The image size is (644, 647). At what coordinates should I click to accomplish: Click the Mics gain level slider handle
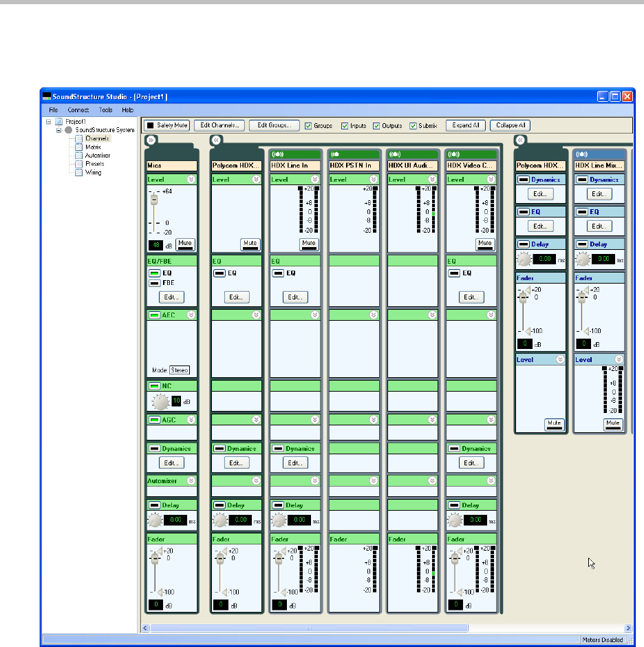154,200
